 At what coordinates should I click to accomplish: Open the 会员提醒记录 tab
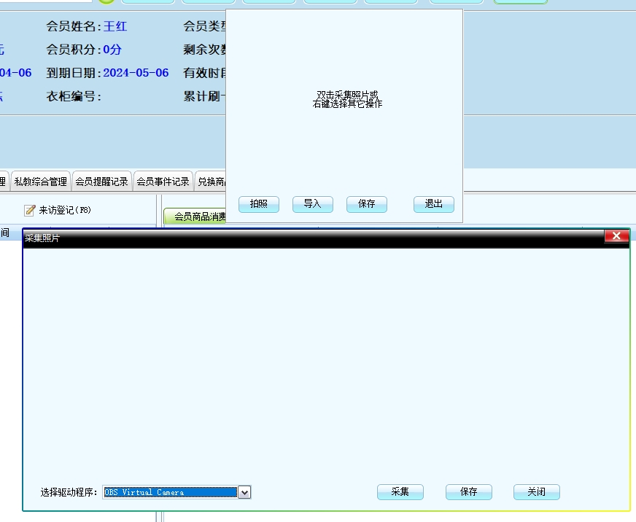pos(102,182)
